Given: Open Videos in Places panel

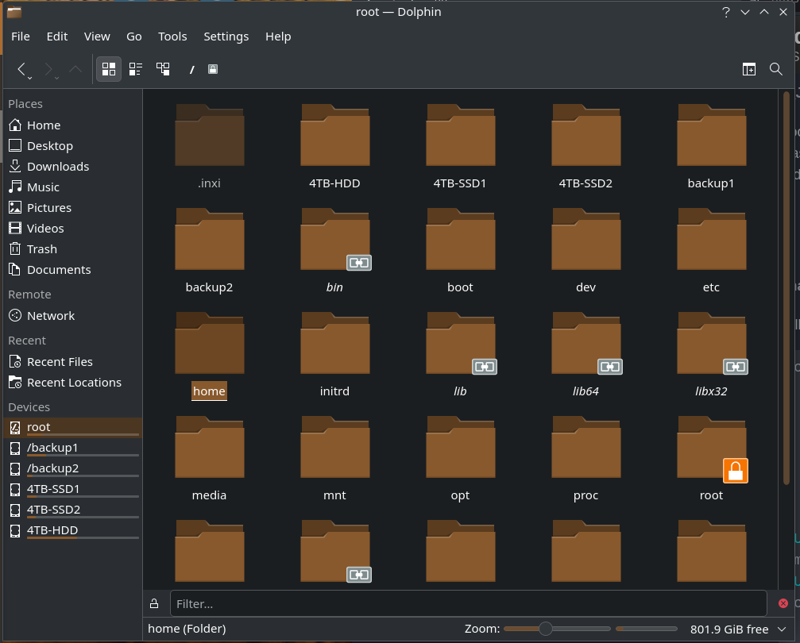Looking at the screenshot, I should click(72, 229).
